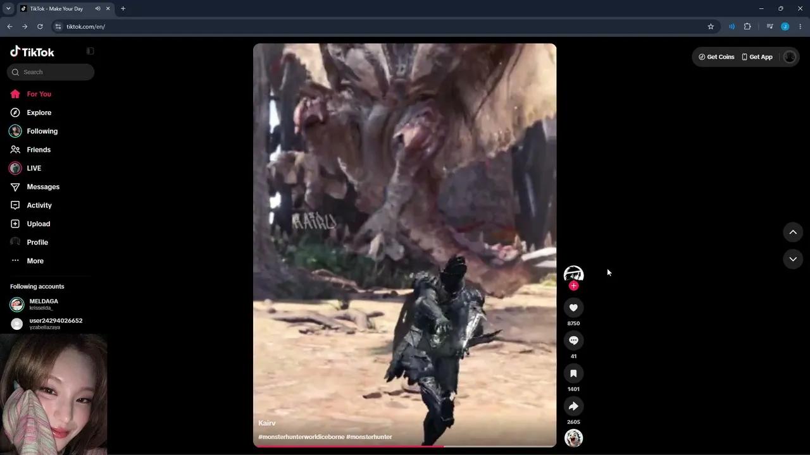Image resolution: width=810 pixels, height=455 pixels.
Task: Collapse the sidebar panel icon
Action: 90,51
